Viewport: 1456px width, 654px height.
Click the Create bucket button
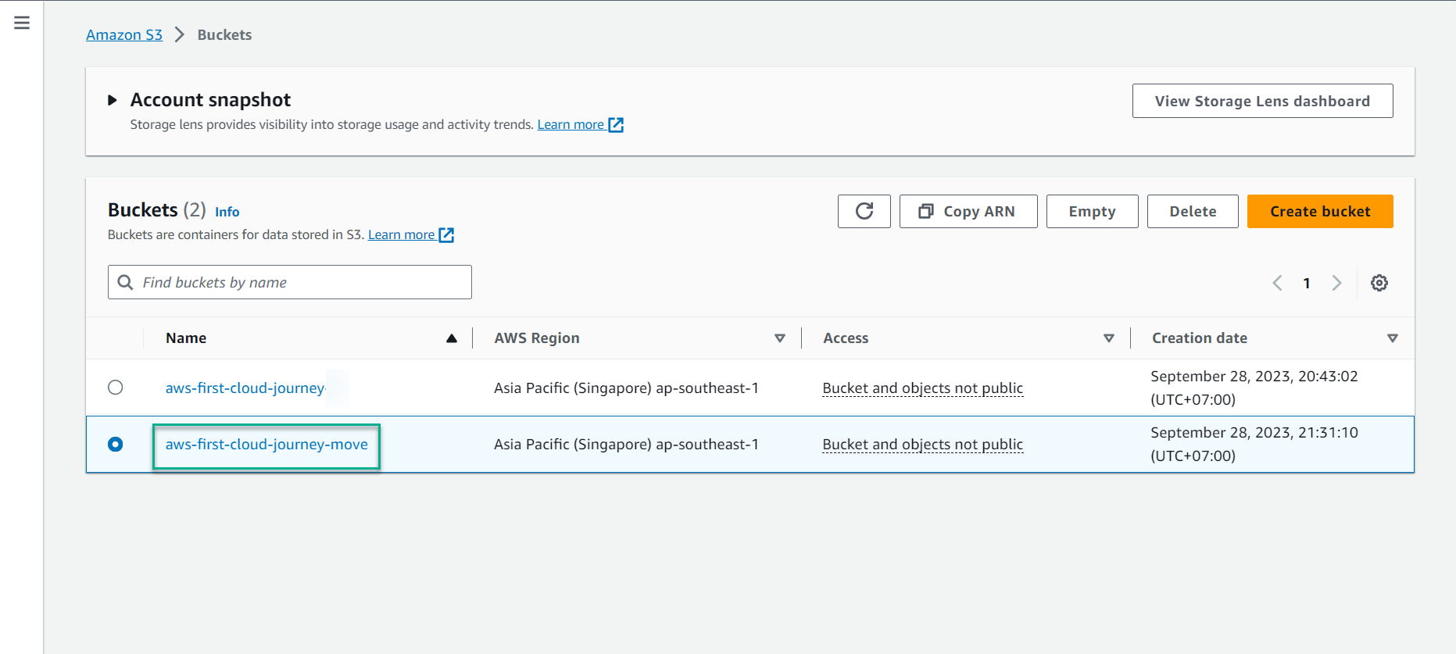pyautogui.click(x=1320, y=211)
